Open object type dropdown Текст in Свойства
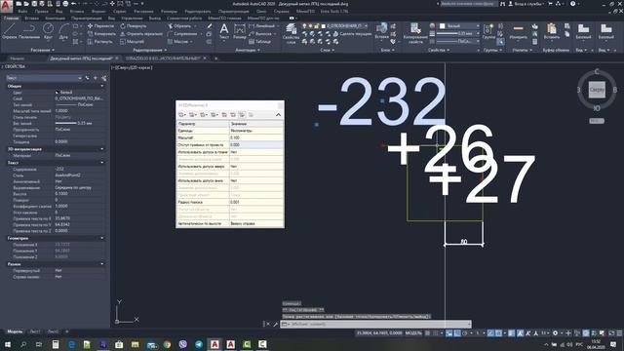The height and width of the screenshot is (351, 624). [x=44, y=78]
